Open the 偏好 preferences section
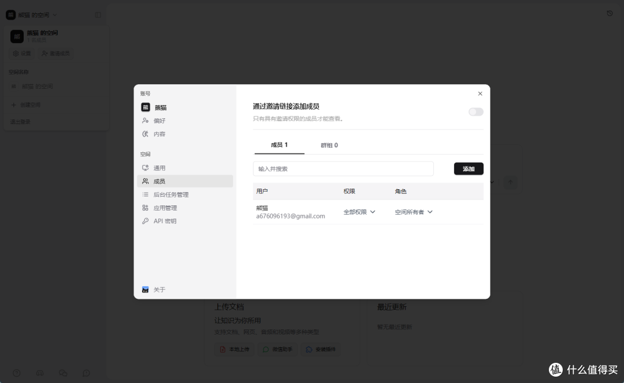Viewport: 624px width, 383px height. point(185,121)
